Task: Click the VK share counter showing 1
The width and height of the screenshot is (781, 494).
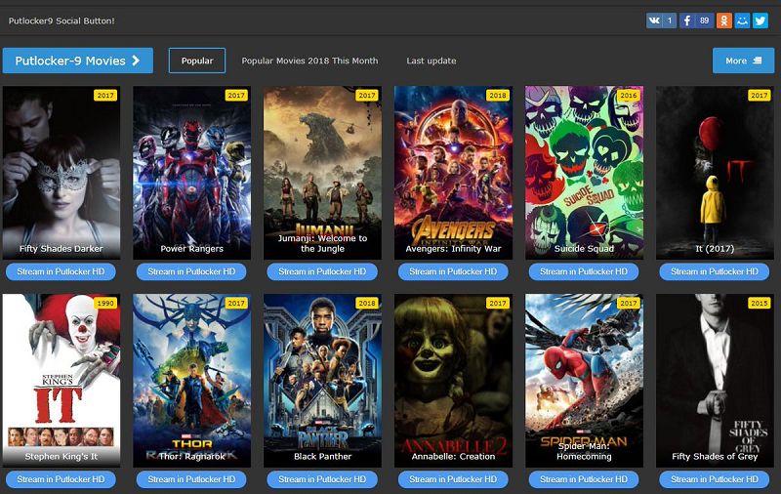Action: click(x=670, y=21)
